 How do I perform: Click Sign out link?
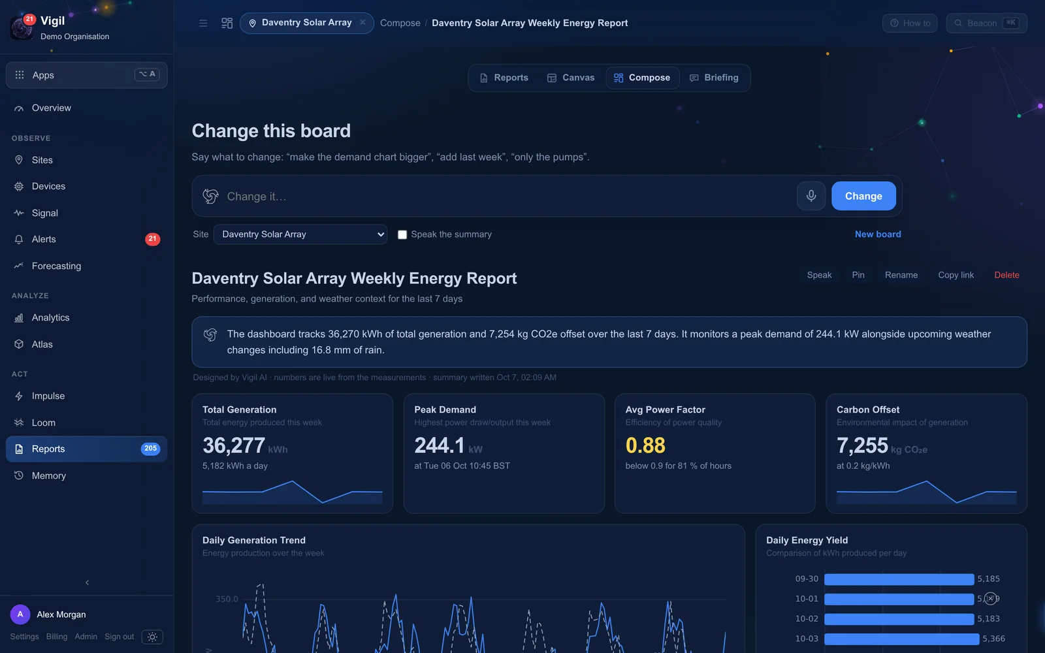point(119,637)
